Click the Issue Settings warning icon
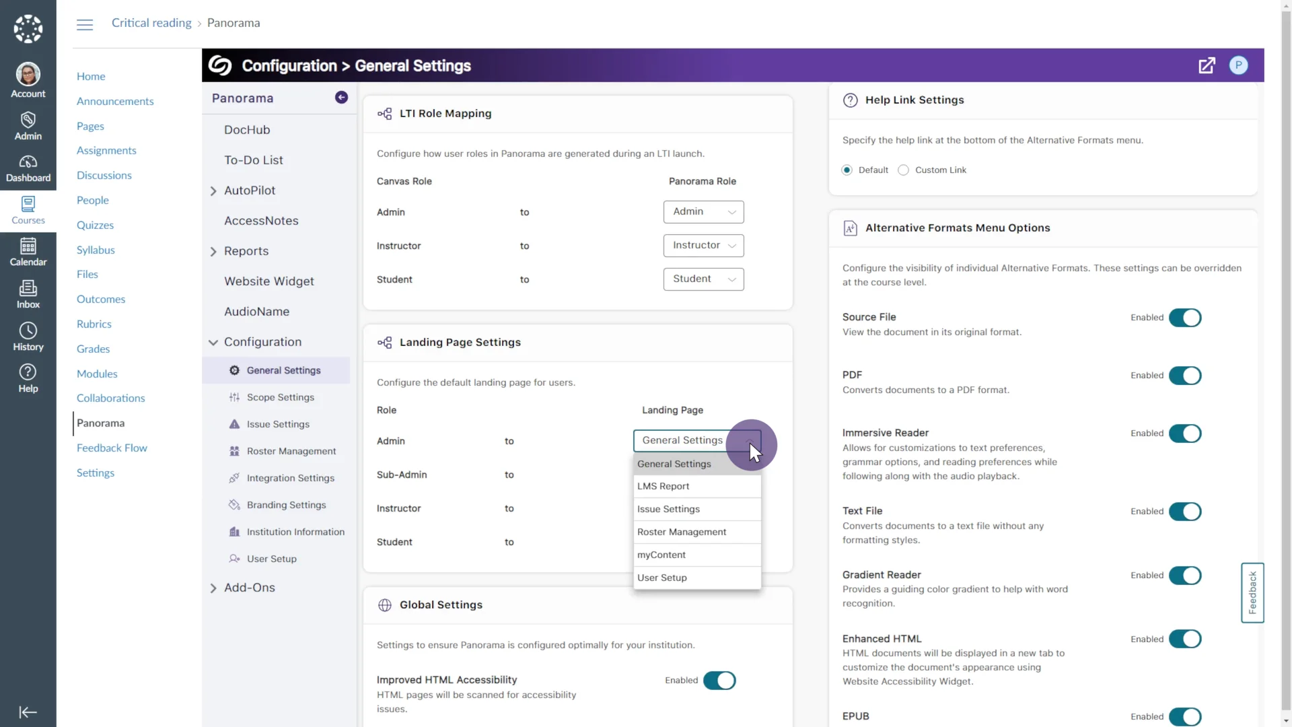Image resolution: width=1292 pixels, height=727 pixels. (234, 424)
